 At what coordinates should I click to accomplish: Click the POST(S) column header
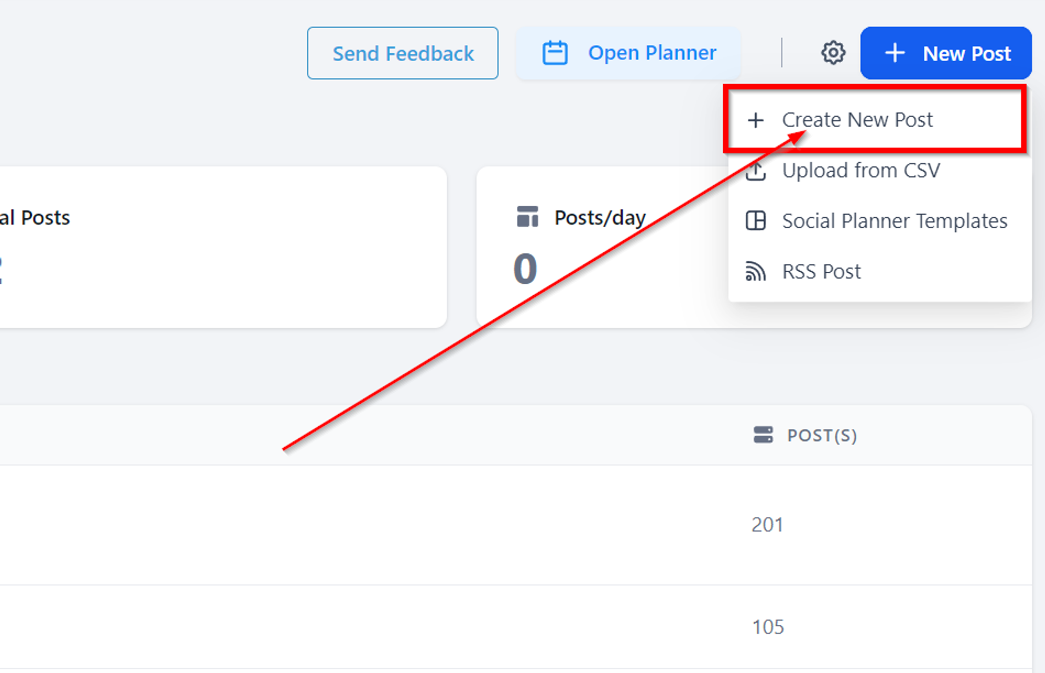(x=822, y=435)
